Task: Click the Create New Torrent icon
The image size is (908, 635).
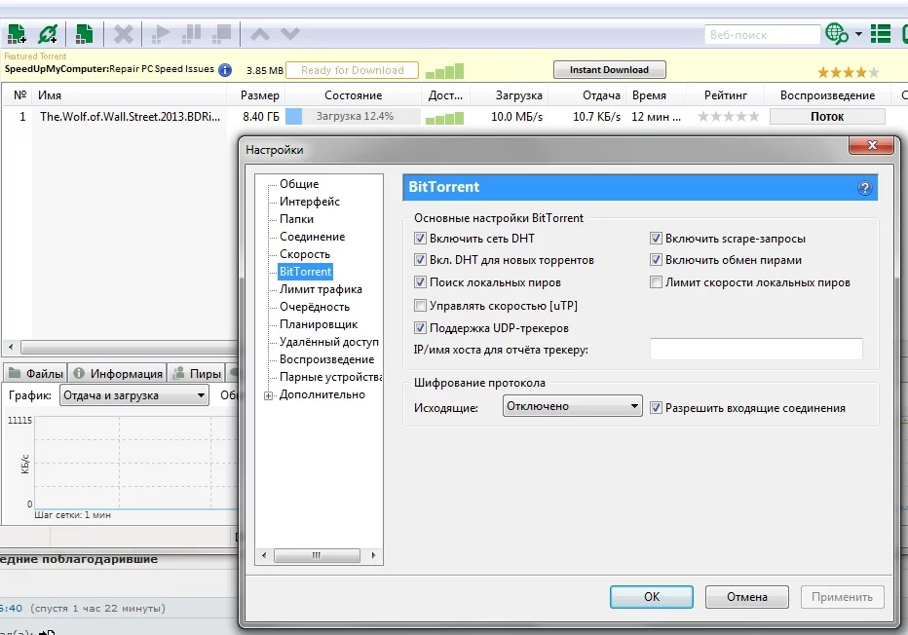Action: (85, 34)
